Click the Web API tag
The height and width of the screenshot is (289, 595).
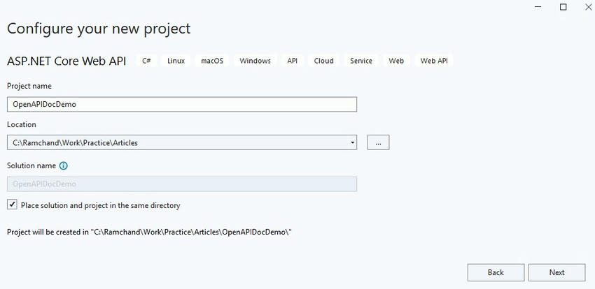tap(434, 61)
